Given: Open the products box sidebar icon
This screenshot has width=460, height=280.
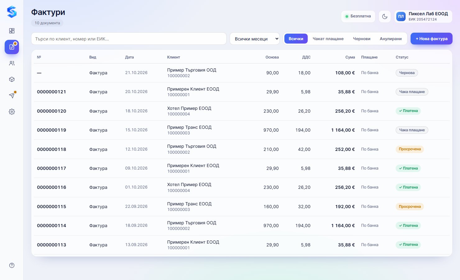Looking at the screenshot, I should point(12,79).
